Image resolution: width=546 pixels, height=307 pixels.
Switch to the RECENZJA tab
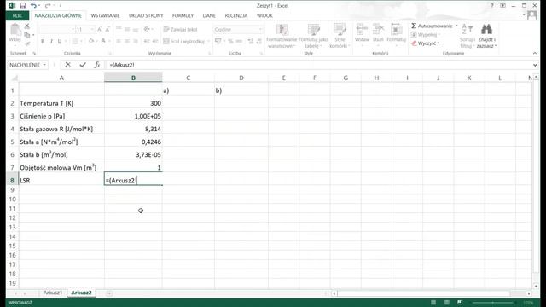click(x=236, y=15)
